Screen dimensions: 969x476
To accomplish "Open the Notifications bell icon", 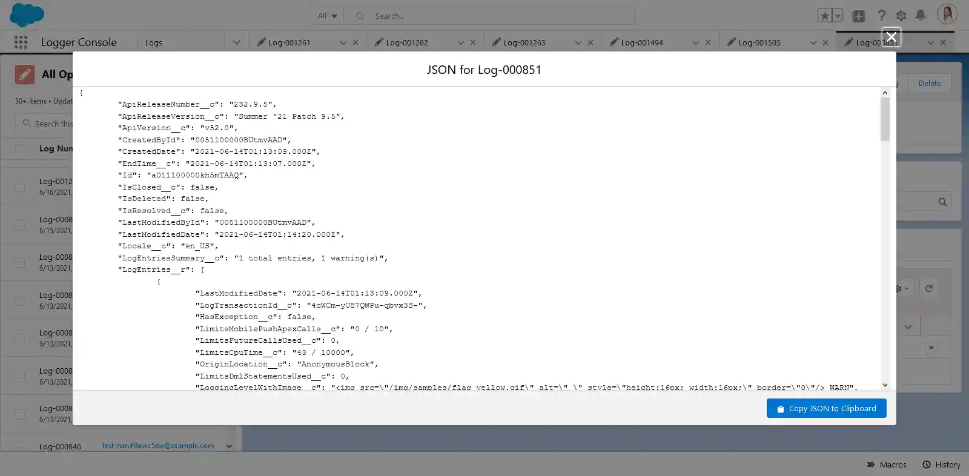I will pyautogui.click(x=921, y=16).
